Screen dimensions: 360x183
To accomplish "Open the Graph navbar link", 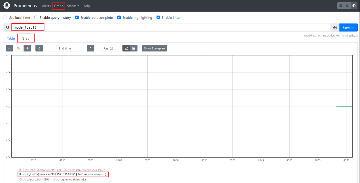I will (x=59, y=6).
